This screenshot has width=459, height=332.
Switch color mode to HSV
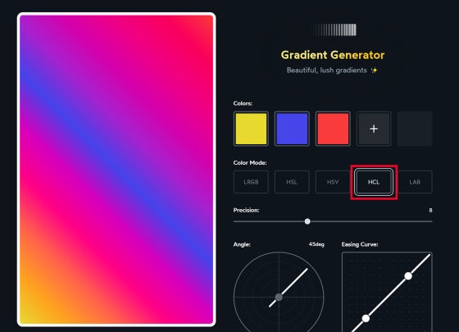(333, 182)
